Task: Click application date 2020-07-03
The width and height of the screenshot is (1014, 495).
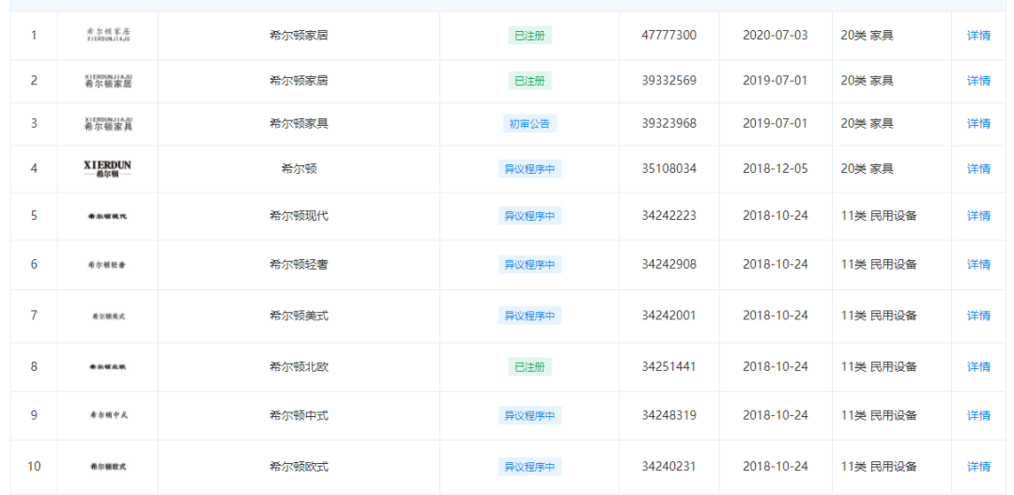Action: pos(776,35)
